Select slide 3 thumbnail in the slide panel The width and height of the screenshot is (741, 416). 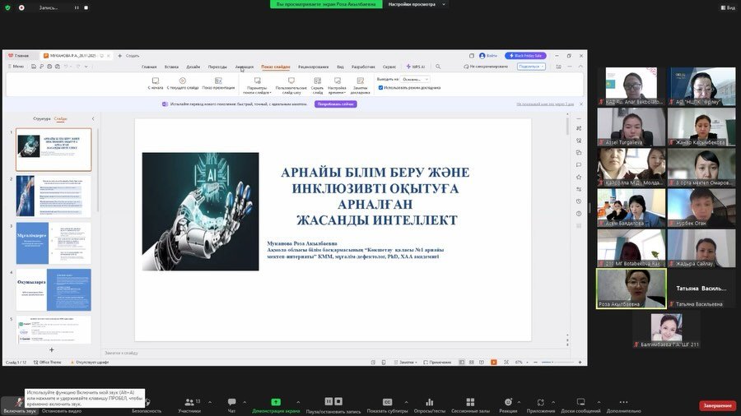(x=54, y=243)
